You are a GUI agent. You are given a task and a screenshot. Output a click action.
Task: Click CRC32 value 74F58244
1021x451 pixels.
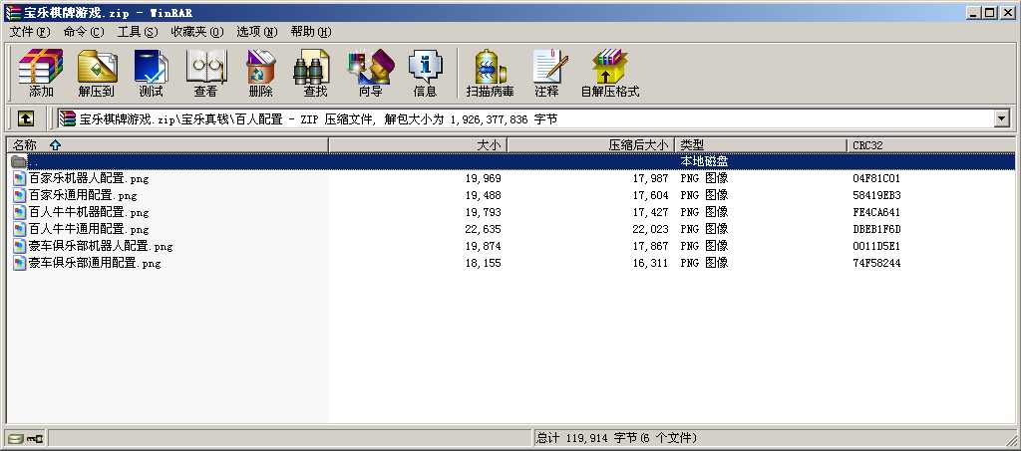click(876, 263)
